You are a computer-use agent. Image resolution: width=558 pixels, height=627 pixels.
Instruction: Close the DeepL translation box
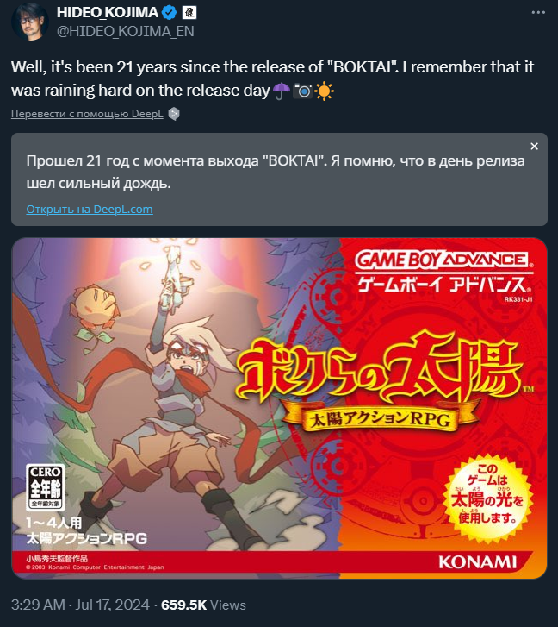click(534, 147)
